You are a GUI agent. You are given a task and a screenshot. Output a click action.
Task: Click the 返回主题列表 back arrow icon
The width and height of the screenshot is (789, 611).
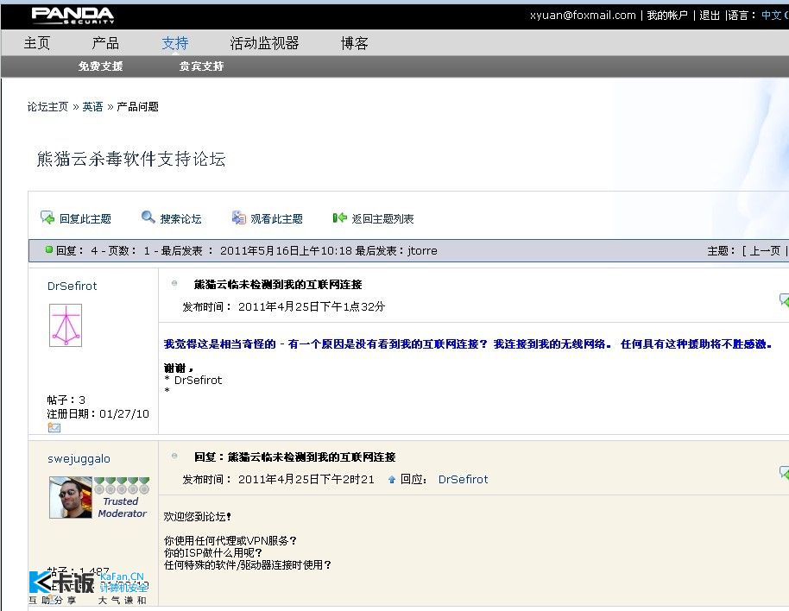coord(339,217)
